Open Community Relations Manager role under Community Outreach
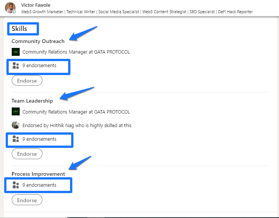The height and width of the screenshot is (218, 279). click(76, 52)
